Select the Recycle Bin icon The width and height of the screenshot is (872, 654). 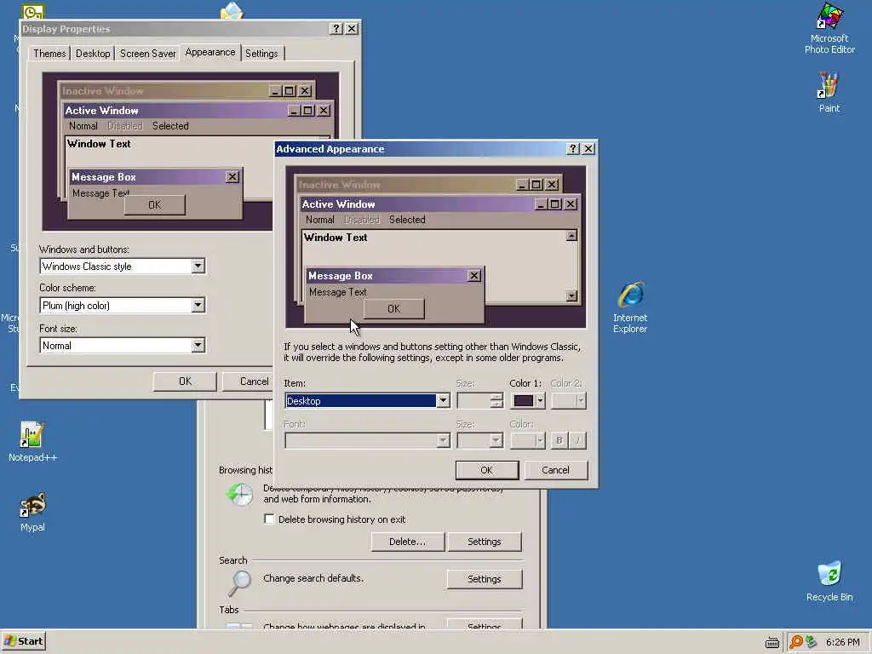click(829, 581)
